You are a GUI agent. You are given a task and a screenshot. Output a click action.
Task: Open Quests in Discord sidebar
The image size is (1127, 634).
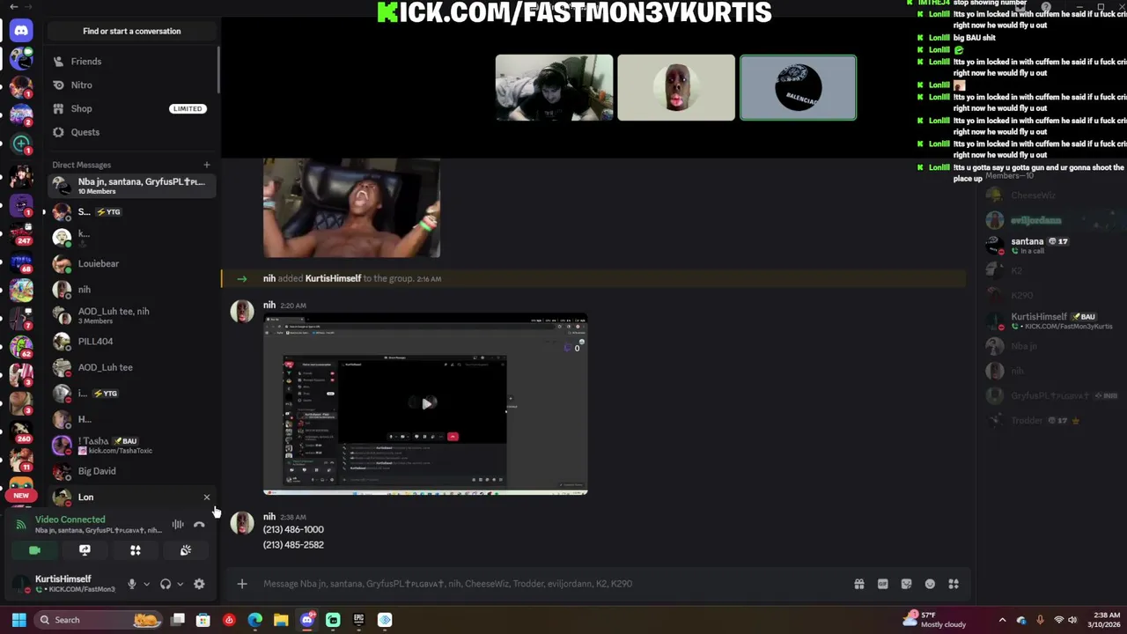pos(85,132)
